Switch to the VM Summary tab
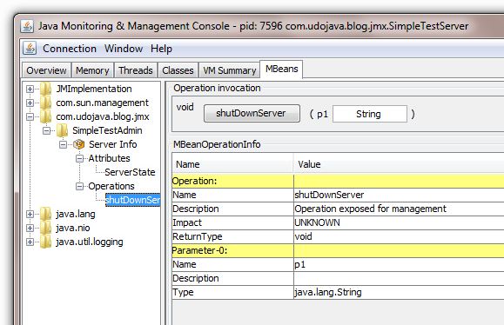The width and height of the screenshot is (504, 325). click(x=230, y=70)
